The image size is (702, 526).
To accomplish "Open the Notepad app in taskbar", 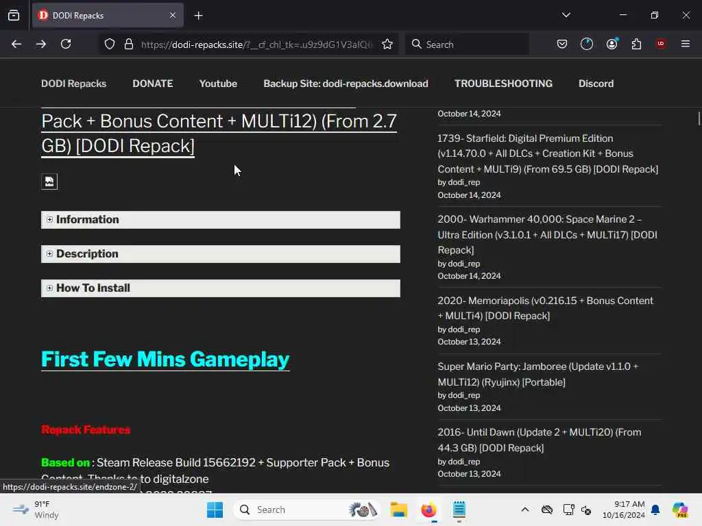I will pyautogui.click(x=459, y=510).
